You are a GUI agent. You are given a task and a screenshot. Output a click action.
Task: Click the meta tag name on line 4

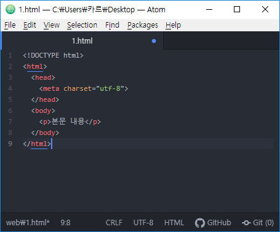(x=51, y=88)
